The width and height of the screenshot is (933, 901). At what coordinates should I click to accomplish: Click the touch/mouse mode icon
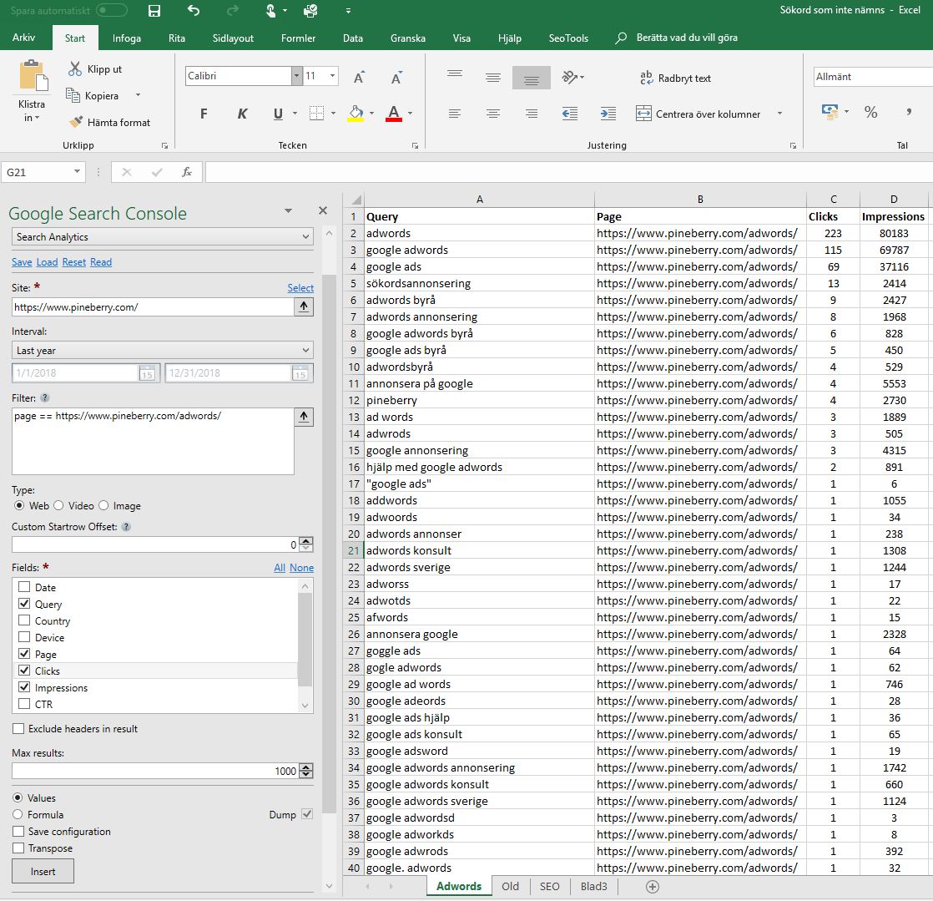pyautogui.click(x=270, y=10)
